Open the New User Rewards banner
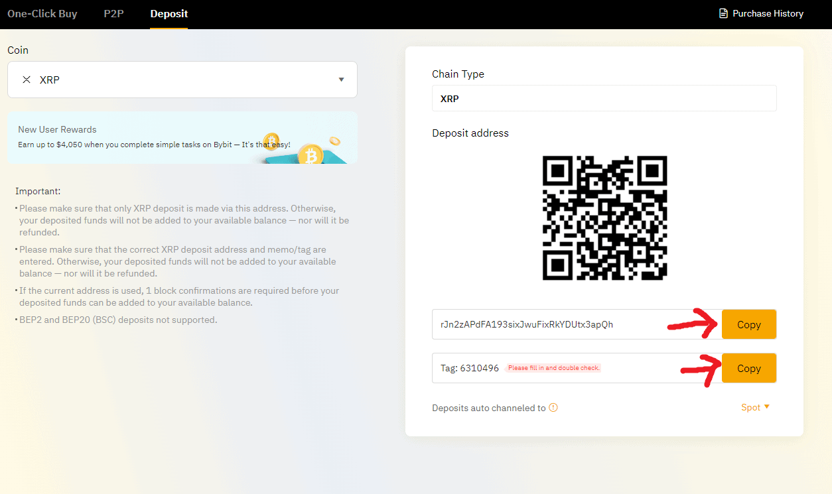Image resolution: width=832 pixels, height=494 pixels. click(153, 137)
